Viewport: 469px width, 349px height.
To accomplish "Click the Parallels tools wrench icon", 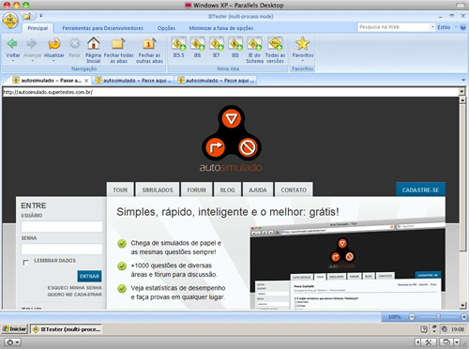I will [x=429, y=342].
